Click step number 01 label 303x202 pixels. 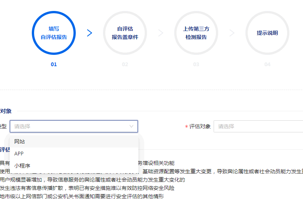54,64
